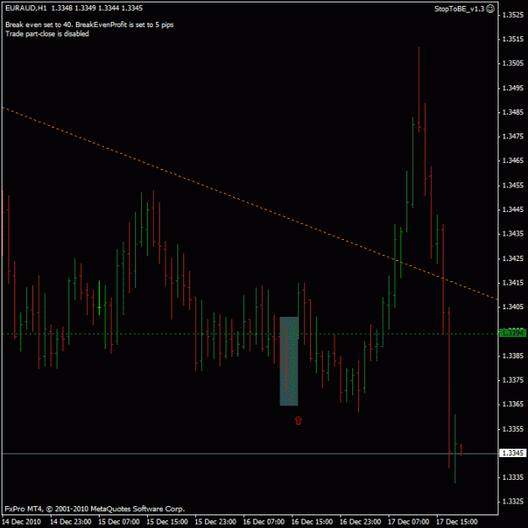Click the 1.3445 price axis label
This screenshot has height=528, width=528.
tap(513, 210)
